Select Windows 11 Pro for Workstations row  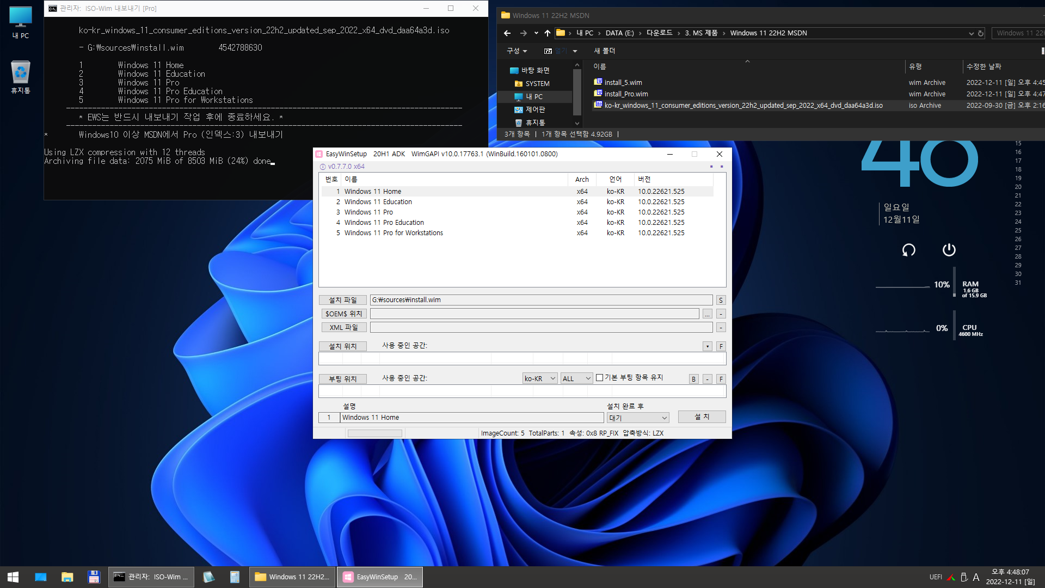pos(517,233)
